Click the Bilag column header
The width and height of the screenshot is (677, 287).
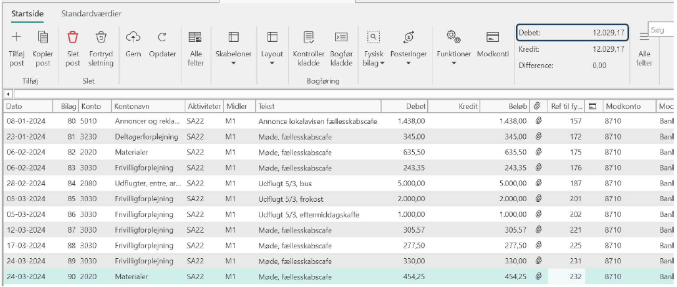[x=66, y=106]
